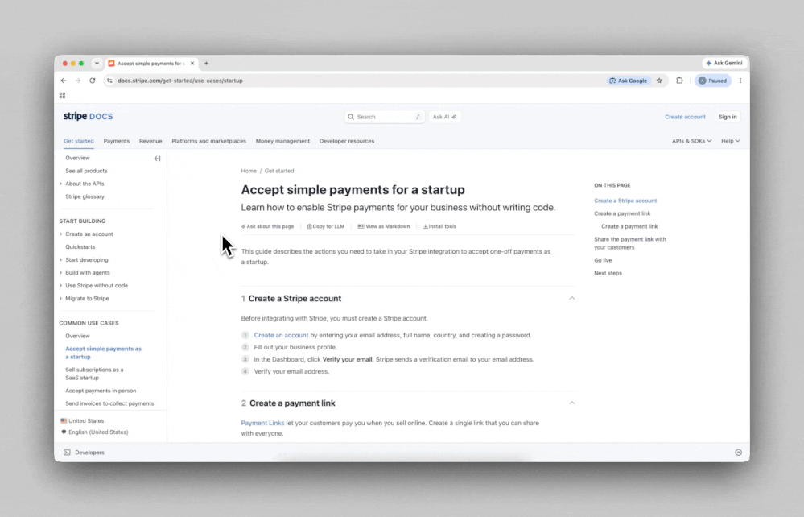Open the Create an account inline link
Image resolution: width=804 pixels, height=517 pixels.
(281, 335)
